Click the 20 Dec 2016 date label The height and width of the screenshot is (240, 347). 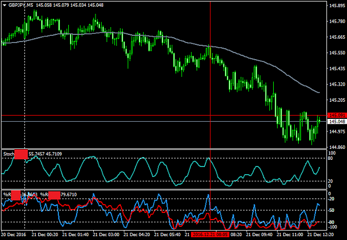coord(13,234)
